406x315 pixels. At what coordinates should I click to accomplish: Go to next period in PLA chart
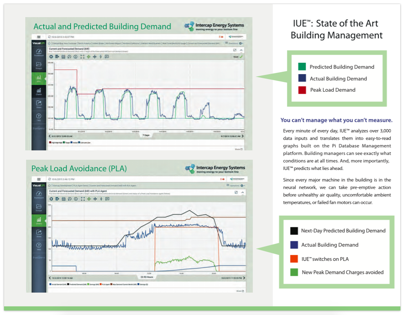(x=244, y=278)
